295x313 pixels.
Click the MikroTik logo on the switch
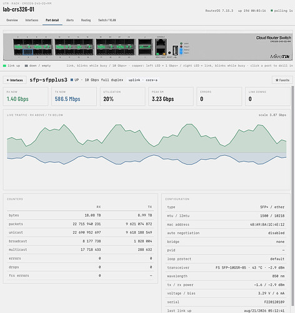pyautogui.click(x=279, y=56)
